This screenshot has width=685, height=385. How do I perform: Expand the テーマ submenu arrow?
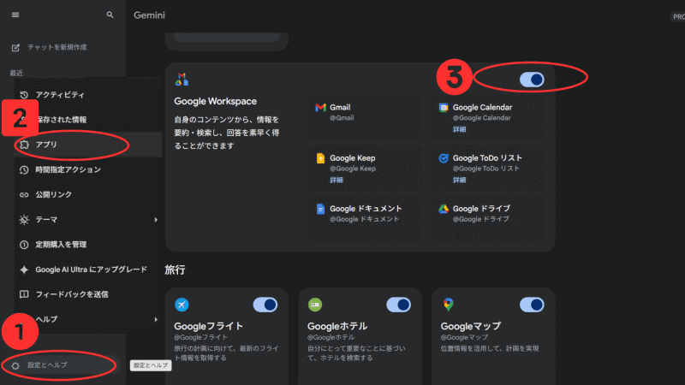click(156, 220)
